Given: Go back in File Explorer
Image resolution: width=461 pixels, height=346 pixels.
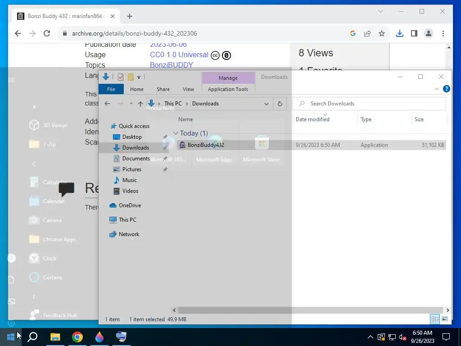Looking at the screenshot, I should [x=107, y=104].
